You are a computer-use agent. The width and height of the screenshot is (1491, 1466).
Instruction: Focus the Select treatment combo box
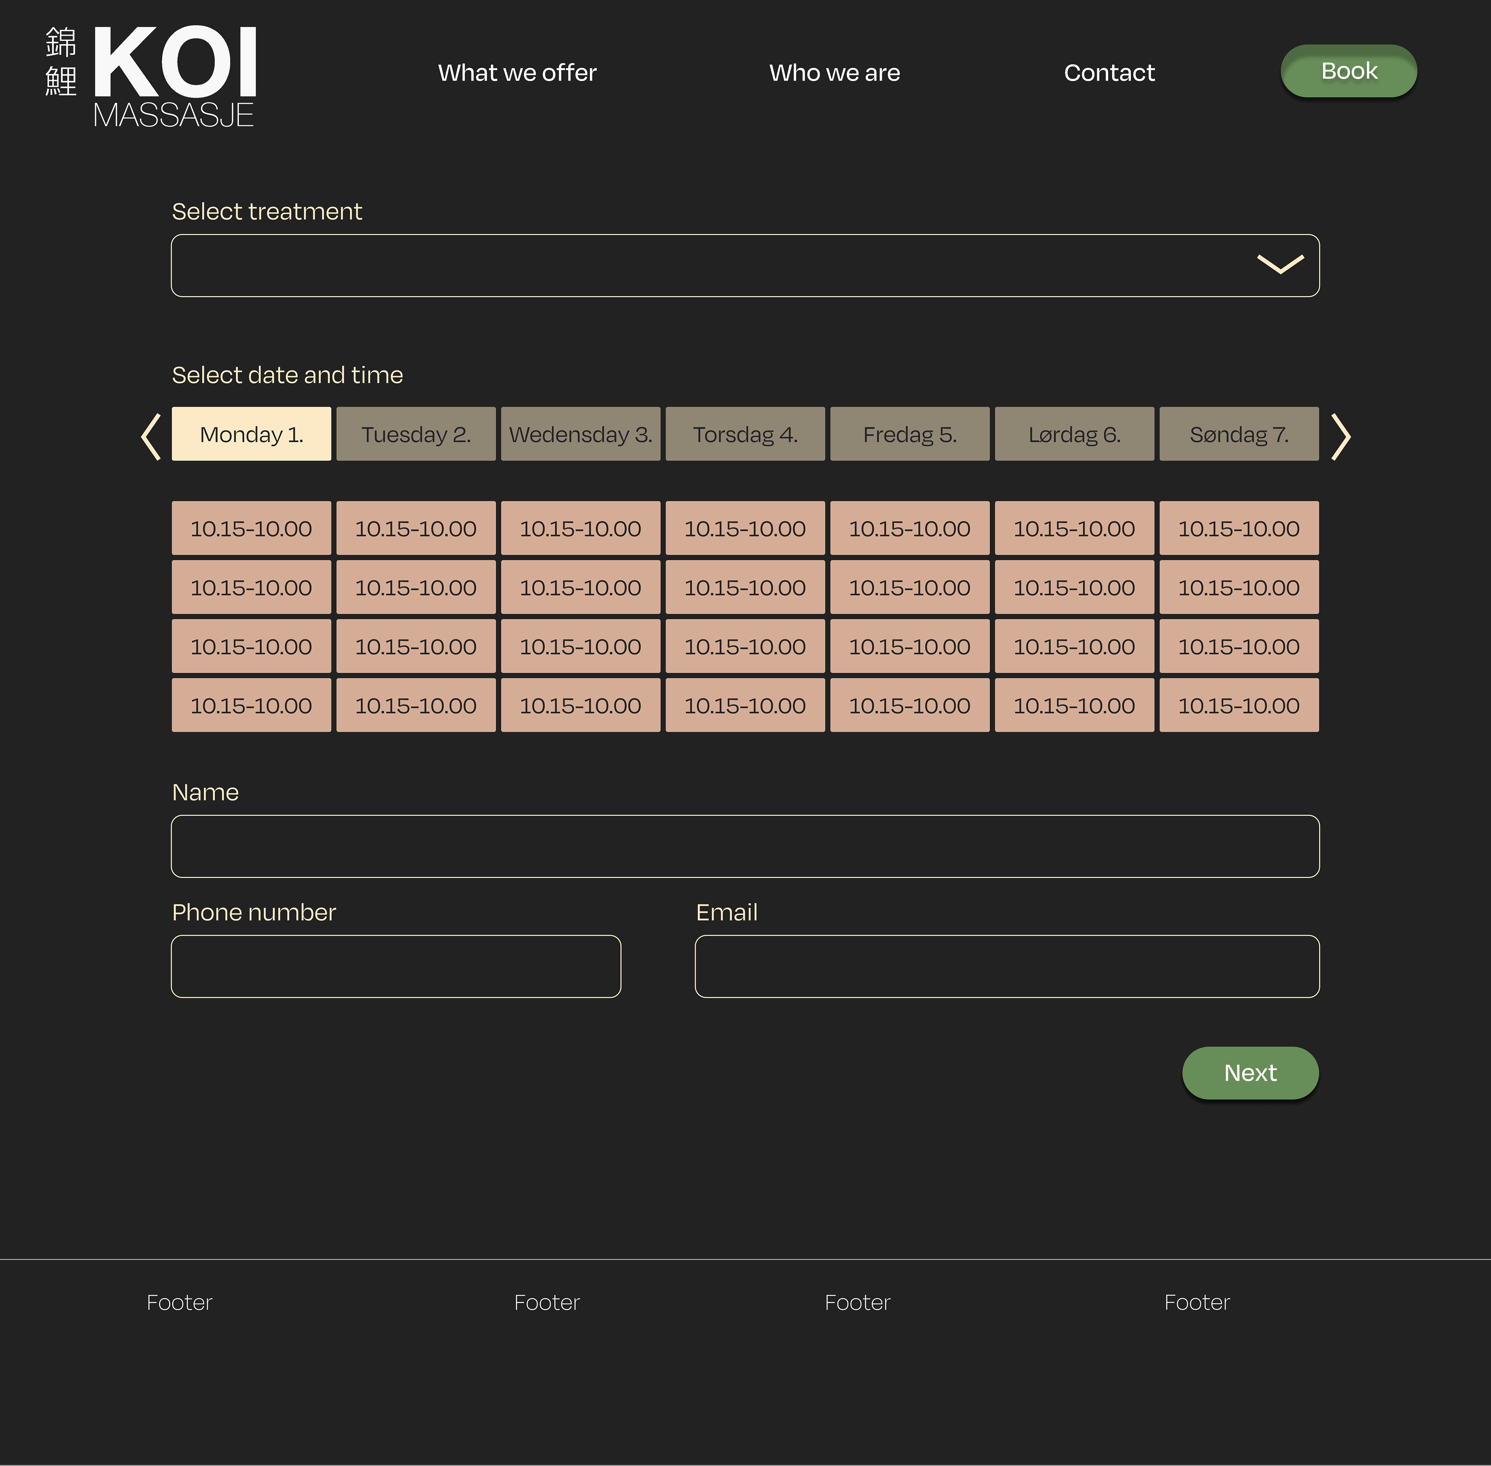(x=745, y=265)
